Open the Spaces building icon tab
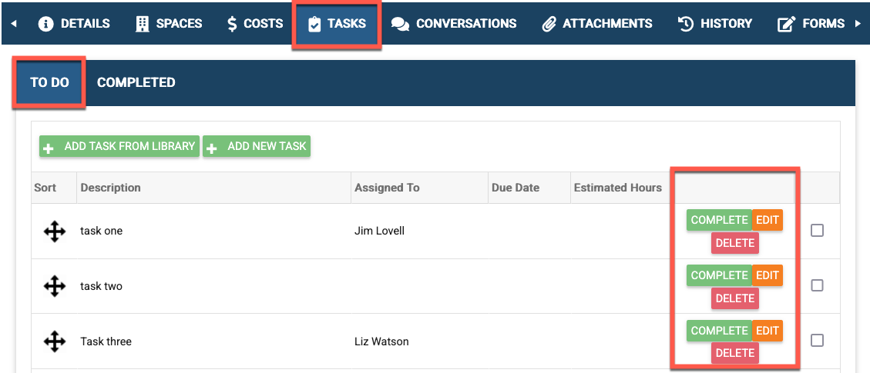This screenshot has height=373, width=870. coord(168,24)
